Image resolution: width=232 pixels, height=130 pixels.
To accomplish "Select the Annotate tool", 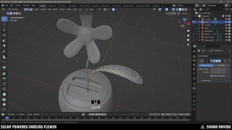I will point(4,51).
